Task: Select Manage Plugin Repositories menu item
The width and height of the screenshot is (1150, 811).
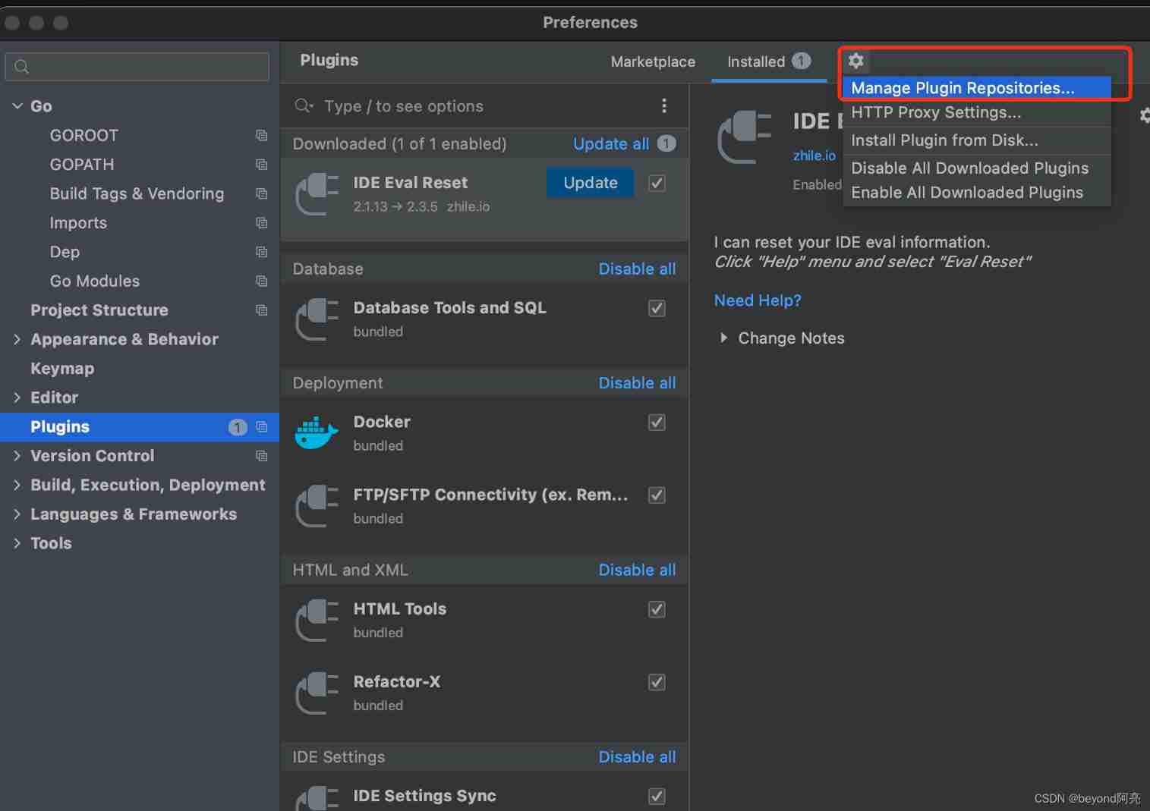Action: coord(977,88)
